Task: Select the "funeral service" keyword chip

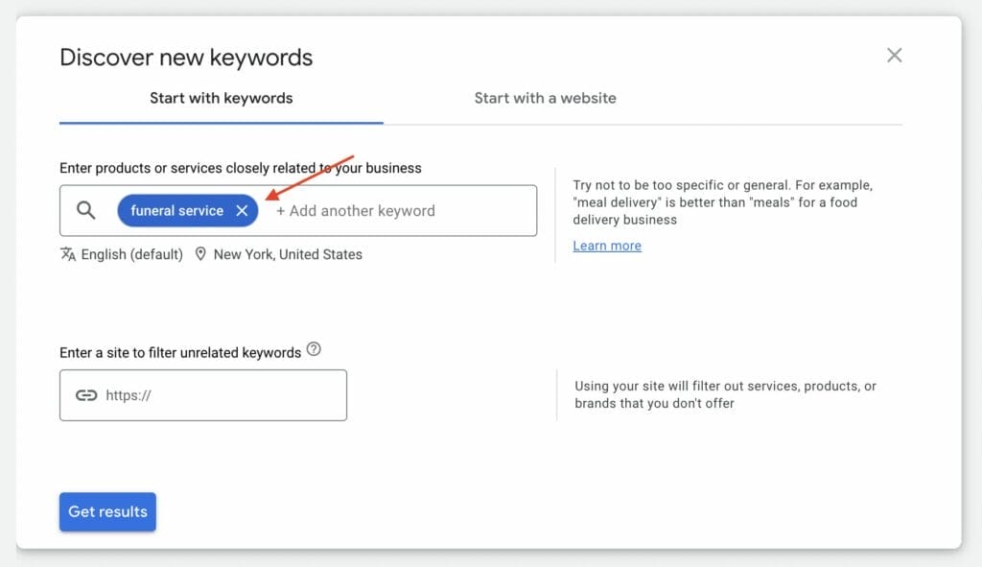Action: pos(178,210)
